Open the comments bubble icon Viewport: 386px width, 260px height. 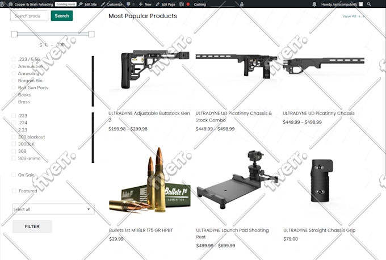pyautogui.click(x=128, y=4)
